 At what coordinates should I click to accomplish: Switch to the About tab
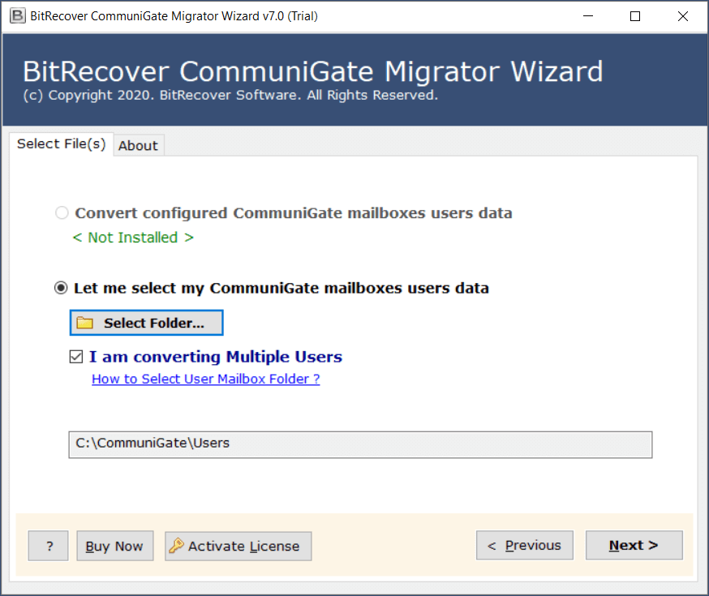point(138,145)
